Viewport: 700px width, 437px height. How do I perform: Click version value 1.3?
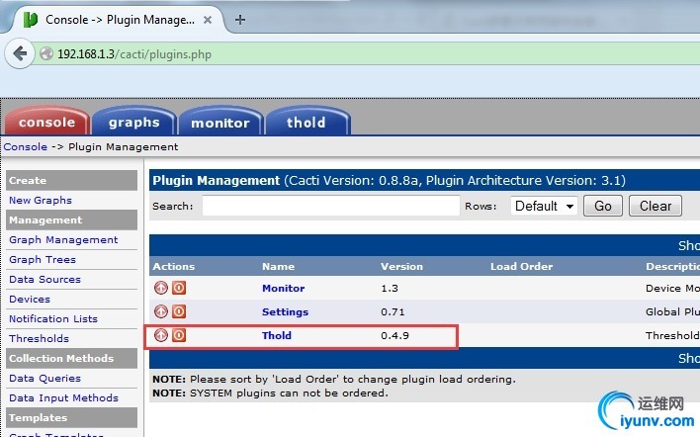coord(390,289)
